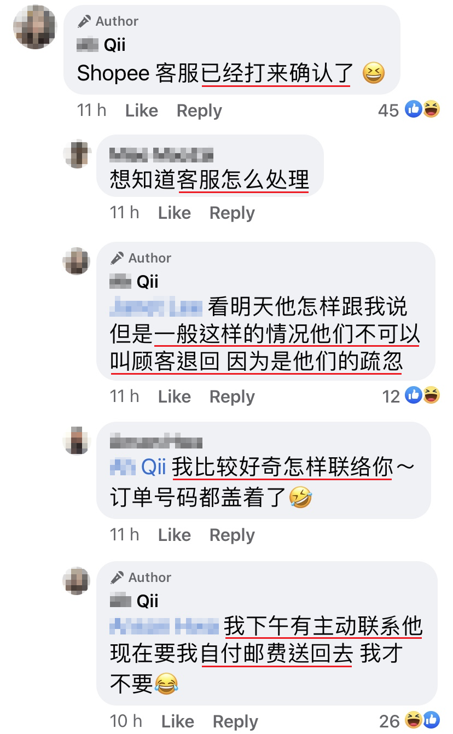Image resolution: width=453 pixels, height=734 pixels.
Task: Open the top commenter's pixelated avatar
Action: (x=36, y=26)
